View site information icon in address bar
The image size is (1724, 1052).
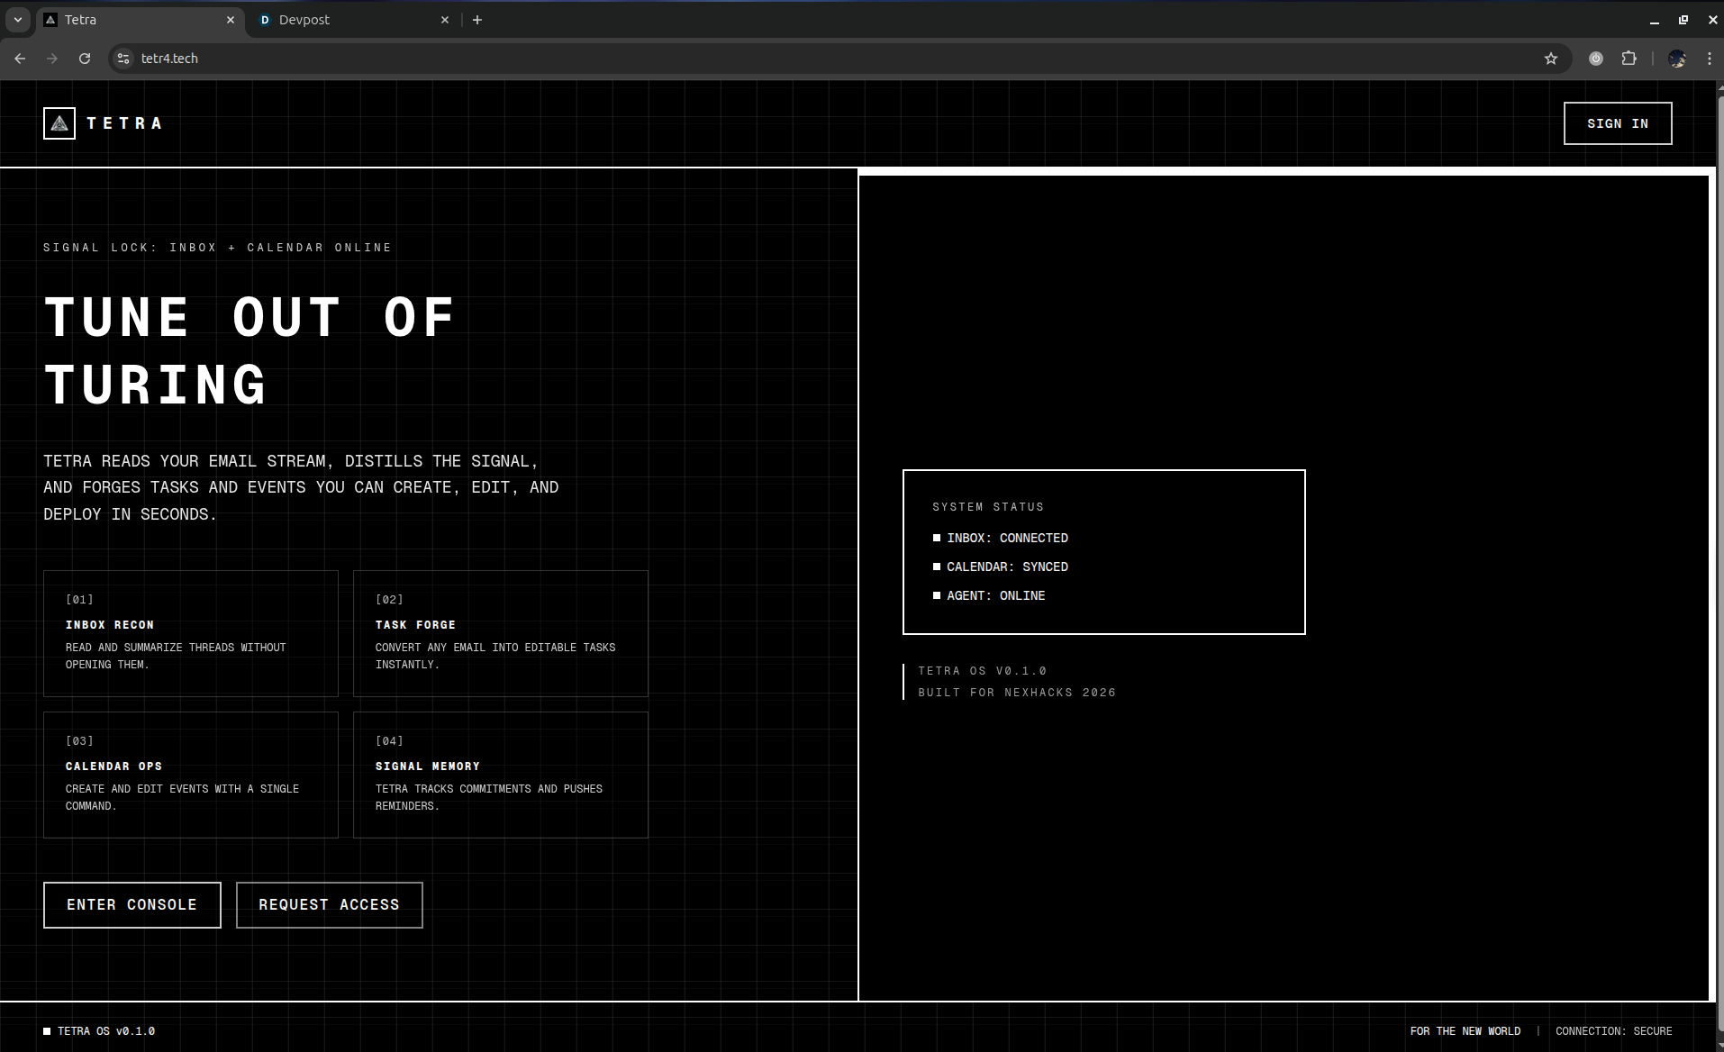(123, 59)
